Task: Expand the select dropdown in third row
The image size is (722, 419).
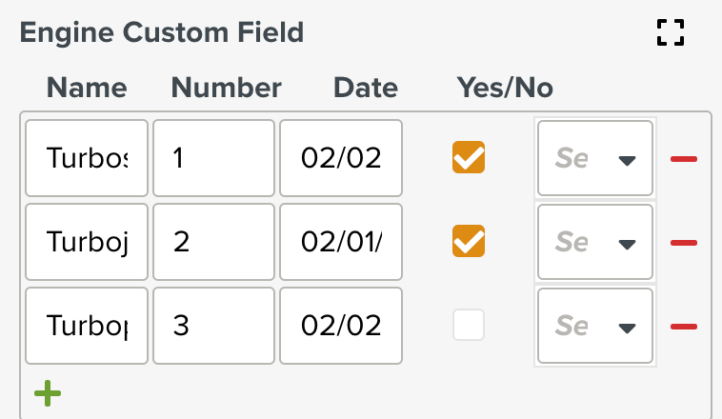Action: (595, 327)
